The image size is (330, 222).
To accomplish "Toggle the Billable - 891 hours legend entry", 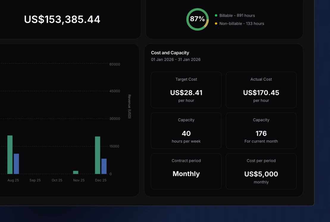I will click(x=237, y=15).
